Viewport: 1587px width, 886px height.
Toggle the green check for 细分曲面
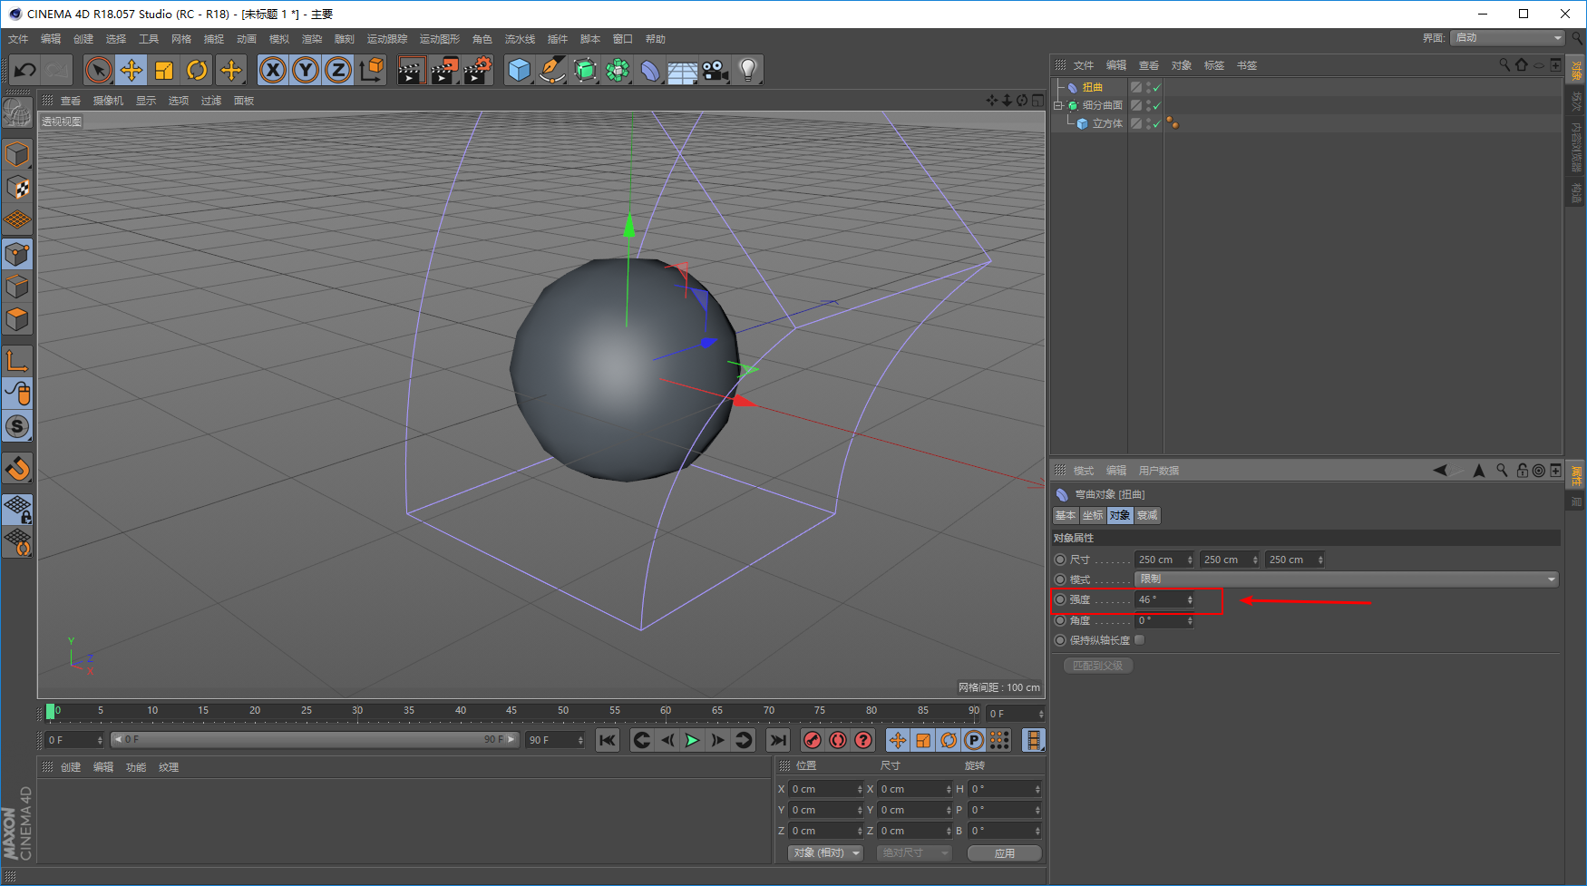[x=1156, y=106]
